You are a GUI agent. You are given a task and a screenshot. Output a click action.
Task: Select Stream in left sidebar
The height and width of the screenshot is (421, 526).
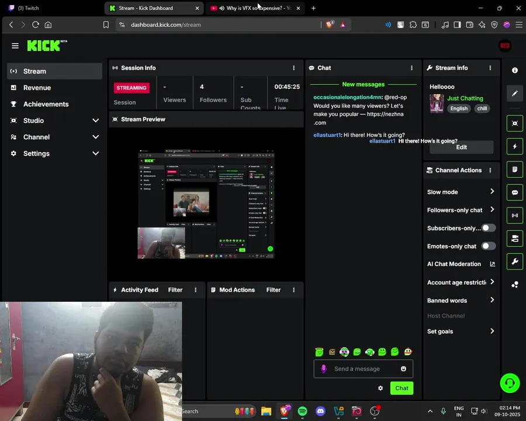pyautogui.click(x=55, y=71)
